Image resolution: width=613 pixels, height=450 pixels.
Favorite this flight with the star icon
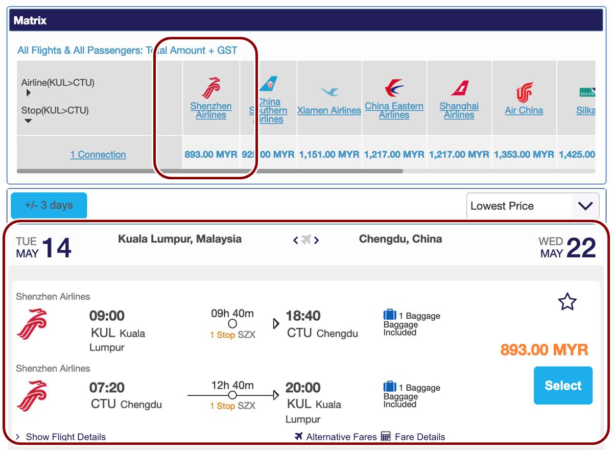click(567, 302)
